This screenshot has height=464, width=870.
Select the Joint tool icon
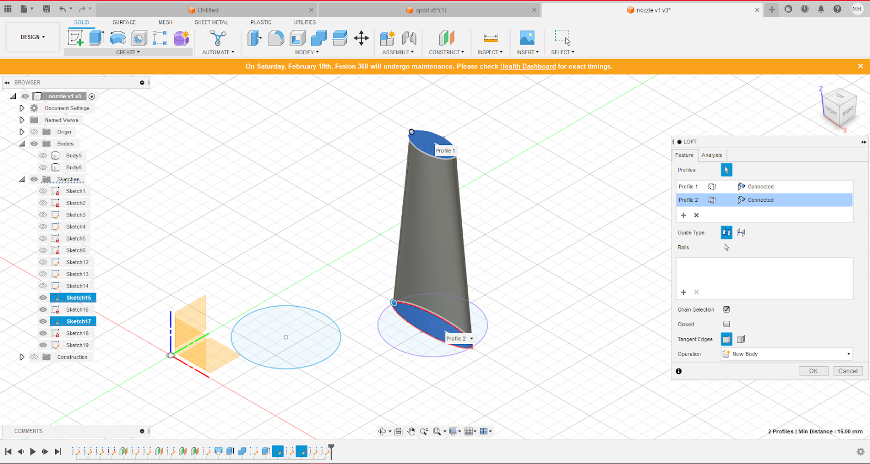pos(409,38)
